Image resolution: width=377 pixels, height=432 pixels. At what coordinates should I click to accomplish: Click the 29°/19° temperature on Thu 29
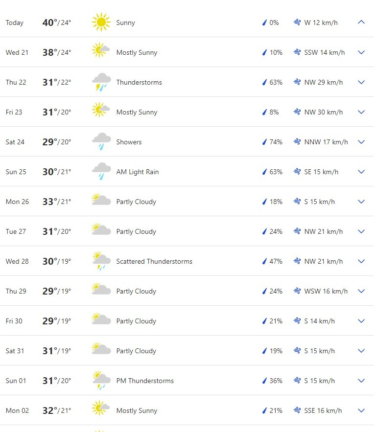pyautogui.click(x=56, y=291)
